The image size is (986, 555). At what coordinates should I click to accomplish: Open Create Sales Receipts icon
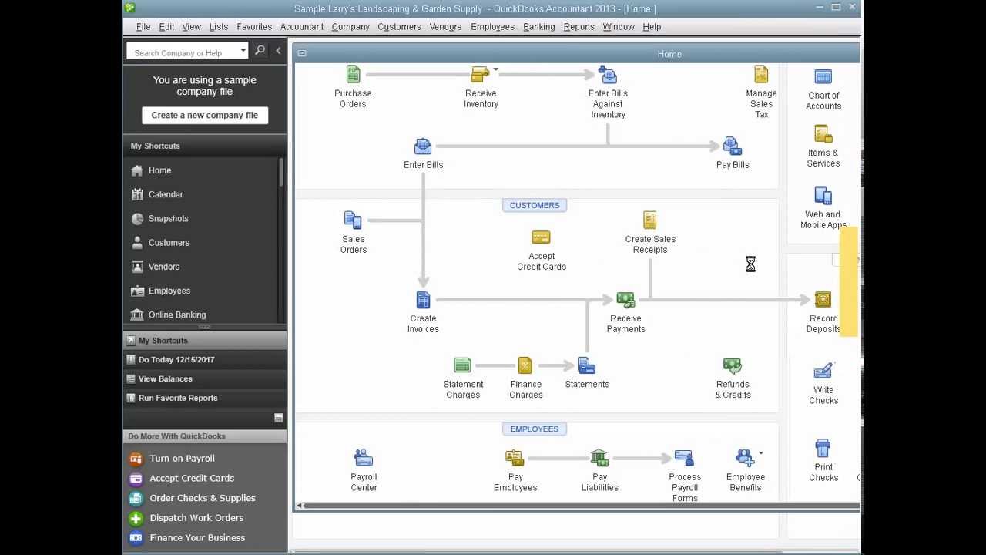tap(649, 220)
